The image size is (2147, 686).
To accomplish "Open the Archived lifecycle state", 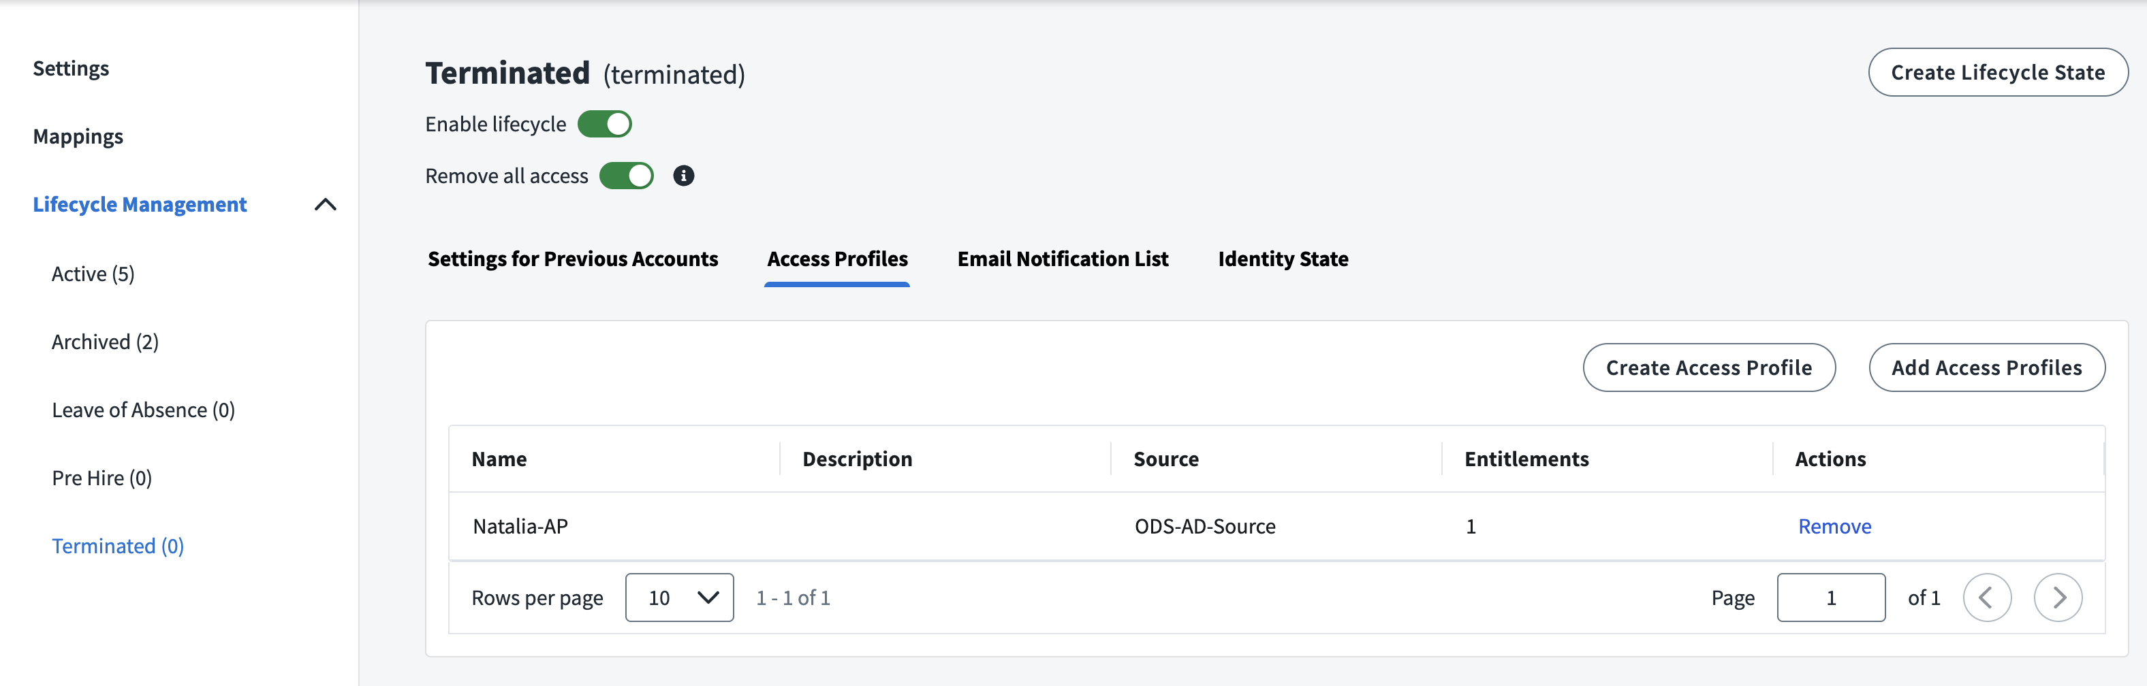I will pos(105,342).
